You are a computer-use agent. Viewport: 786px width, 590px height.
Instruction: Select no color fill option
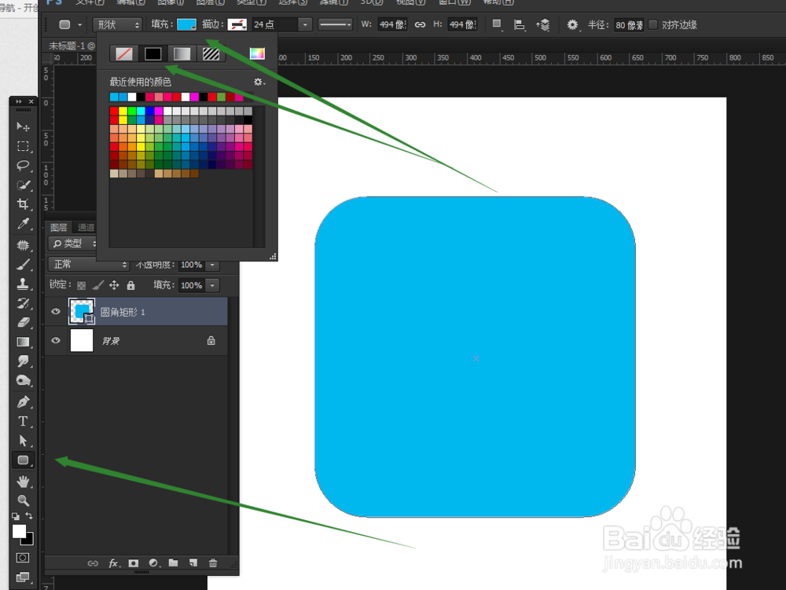point(124,53)
